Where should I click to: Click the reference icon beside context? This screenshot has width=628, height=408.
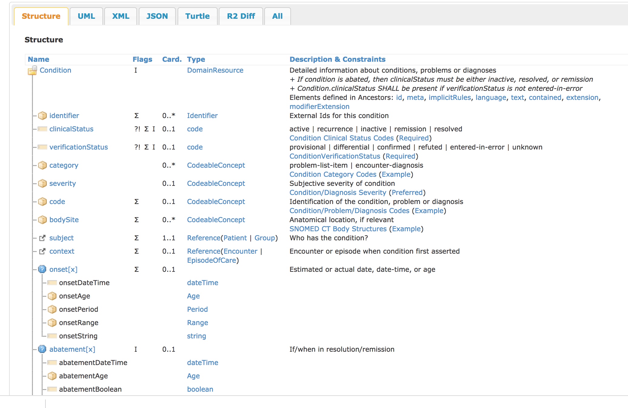coord(42,251)
